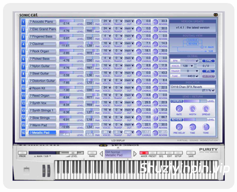
Task: Open the Global TRANSP dropdown
Action: 190,71
